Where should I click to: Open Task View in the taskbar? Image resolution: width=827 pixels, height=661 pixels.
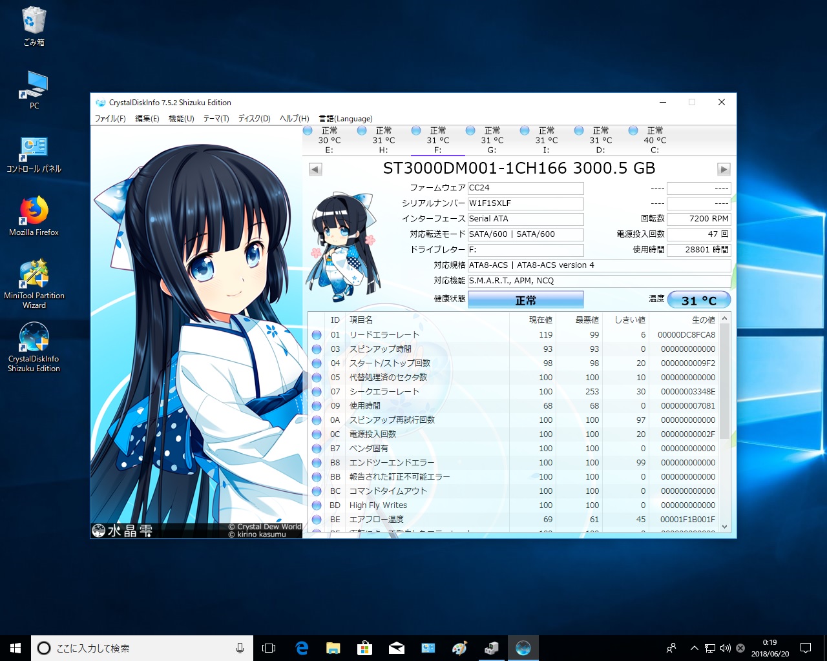point(269,648)
